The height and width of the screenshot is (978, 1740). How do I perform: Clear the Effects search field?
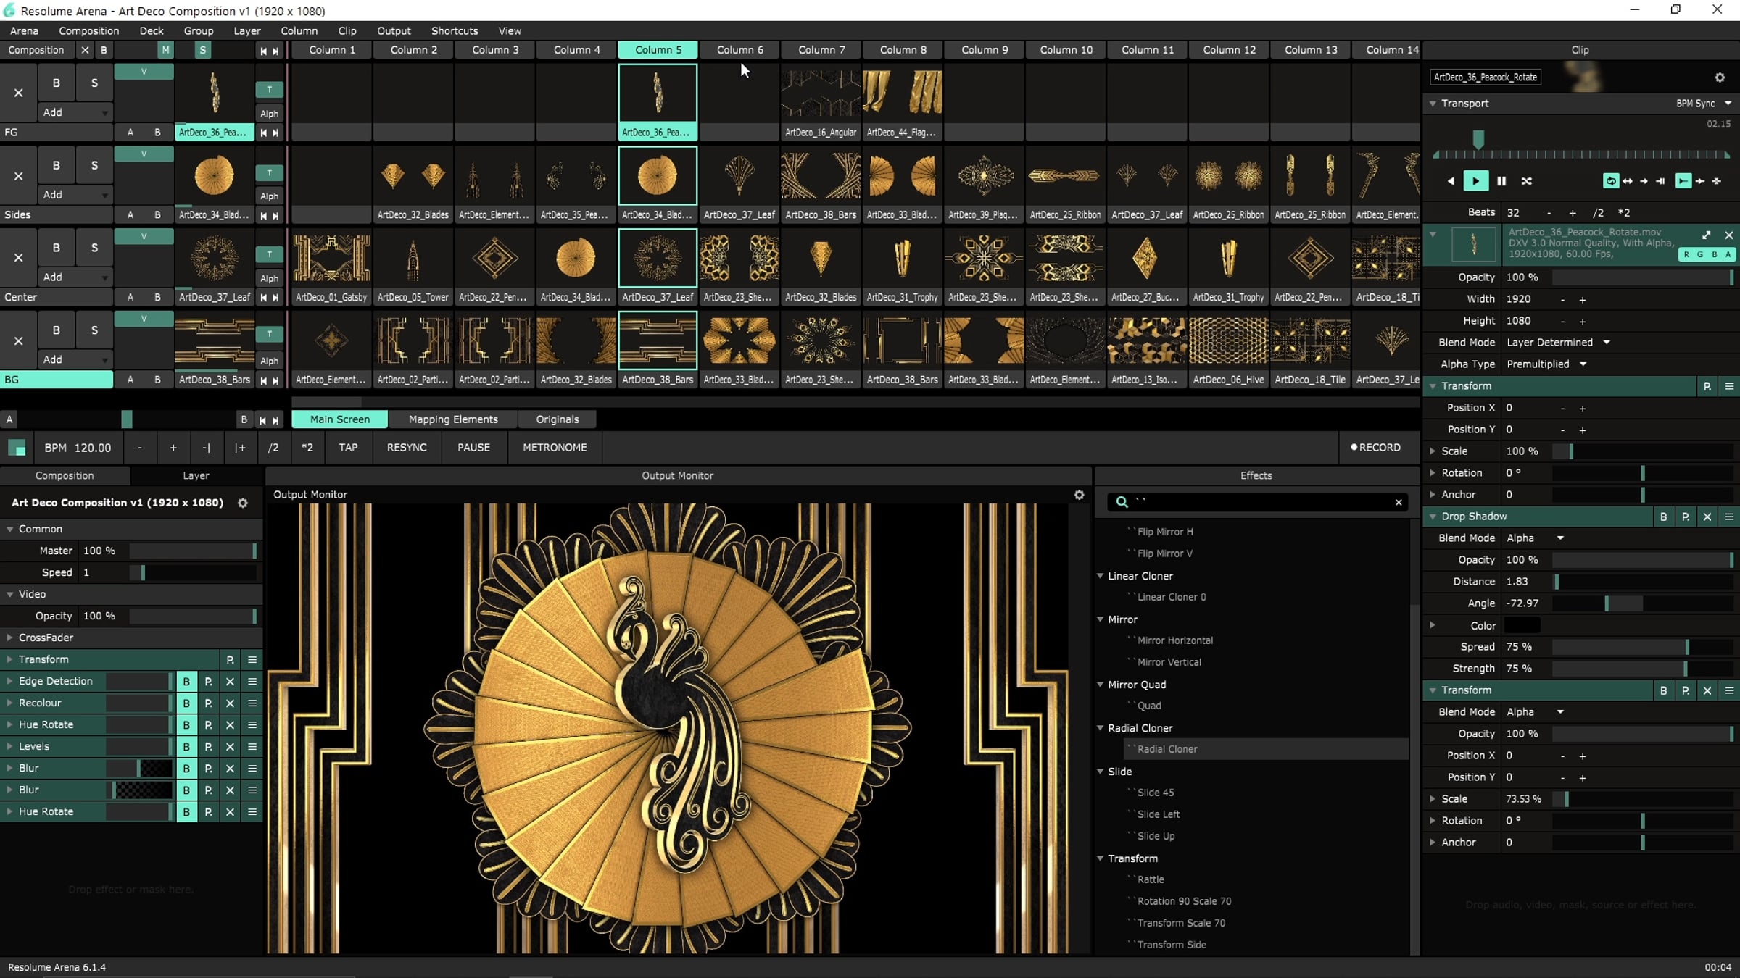pyautogui.click(x=1399, y=502)
